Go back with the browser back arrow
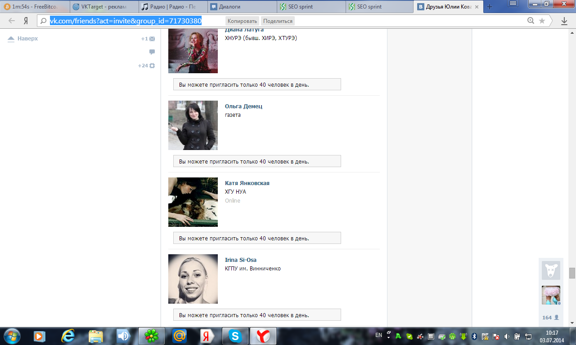 tap(12, 21)
